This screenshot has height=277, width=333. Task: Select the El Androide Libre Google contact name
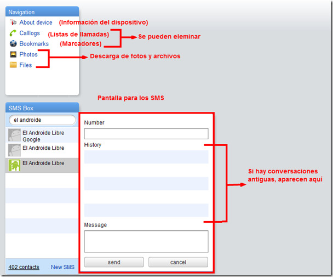click(43, 136)
